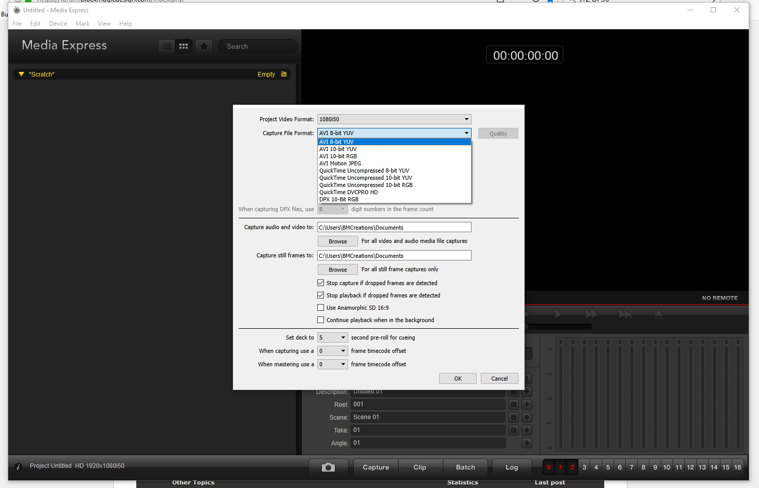Click the Capture button

[x=376, y=467]
